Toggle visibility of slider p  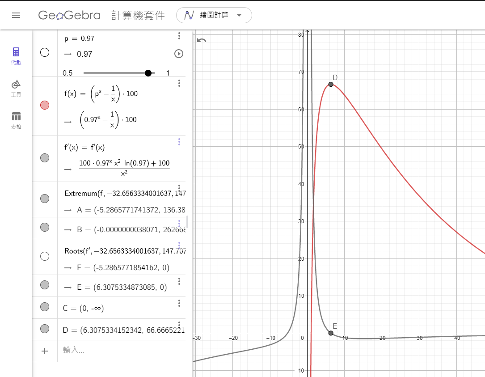[45, 53]
